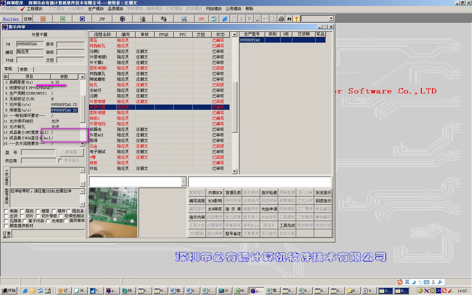Open Internet Explorer icon in toolbar

tap(225, 19)
